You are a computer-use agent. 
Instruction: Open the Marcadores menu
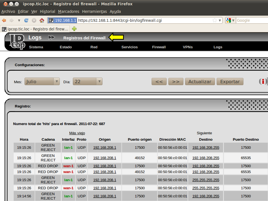[x=69, y=11]
